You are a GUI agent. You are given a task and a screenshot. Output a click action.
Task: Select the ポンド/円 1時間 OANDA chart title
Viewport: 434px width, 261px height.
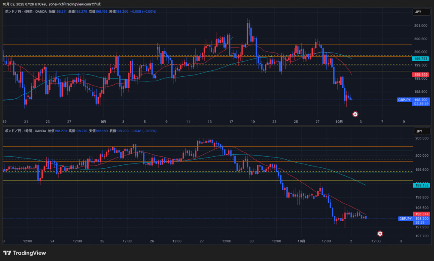pos(25,131)
